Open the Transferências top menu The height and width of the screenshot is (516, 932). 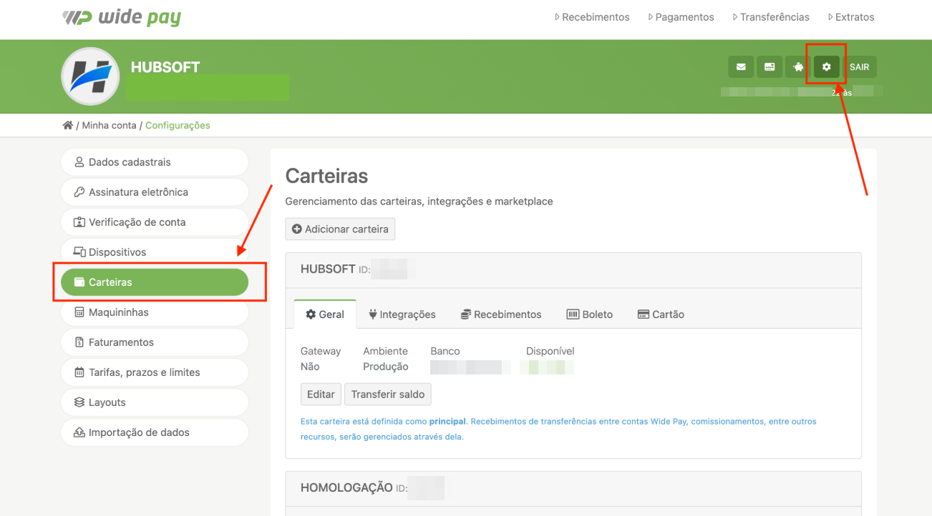click(771, 17)
